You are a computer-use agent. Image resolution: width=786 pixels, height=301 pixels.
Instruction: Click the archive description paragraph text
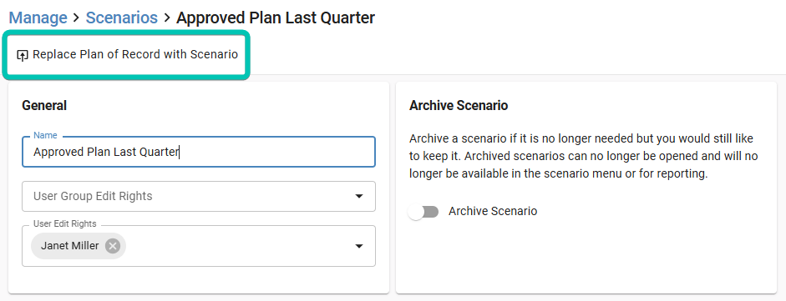tap(584, 157)
